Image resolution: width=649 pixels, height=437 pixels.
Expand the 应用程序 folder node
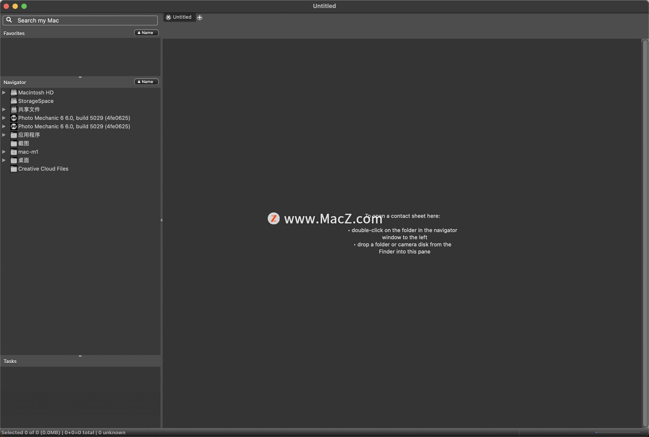pyautogui.click(x=4, y=135)
